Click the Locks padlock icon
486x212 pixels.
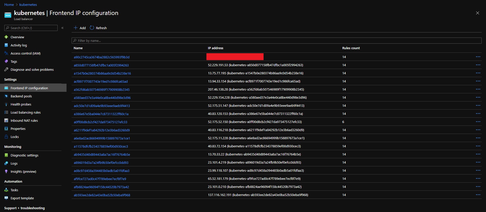pyautogui.click(x=6, y=137)
